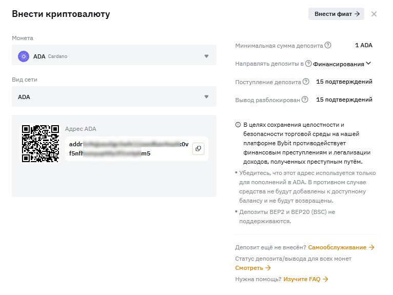Select the ADA address text field
Viewport: 393px width, 295px height.
point(129,149)
